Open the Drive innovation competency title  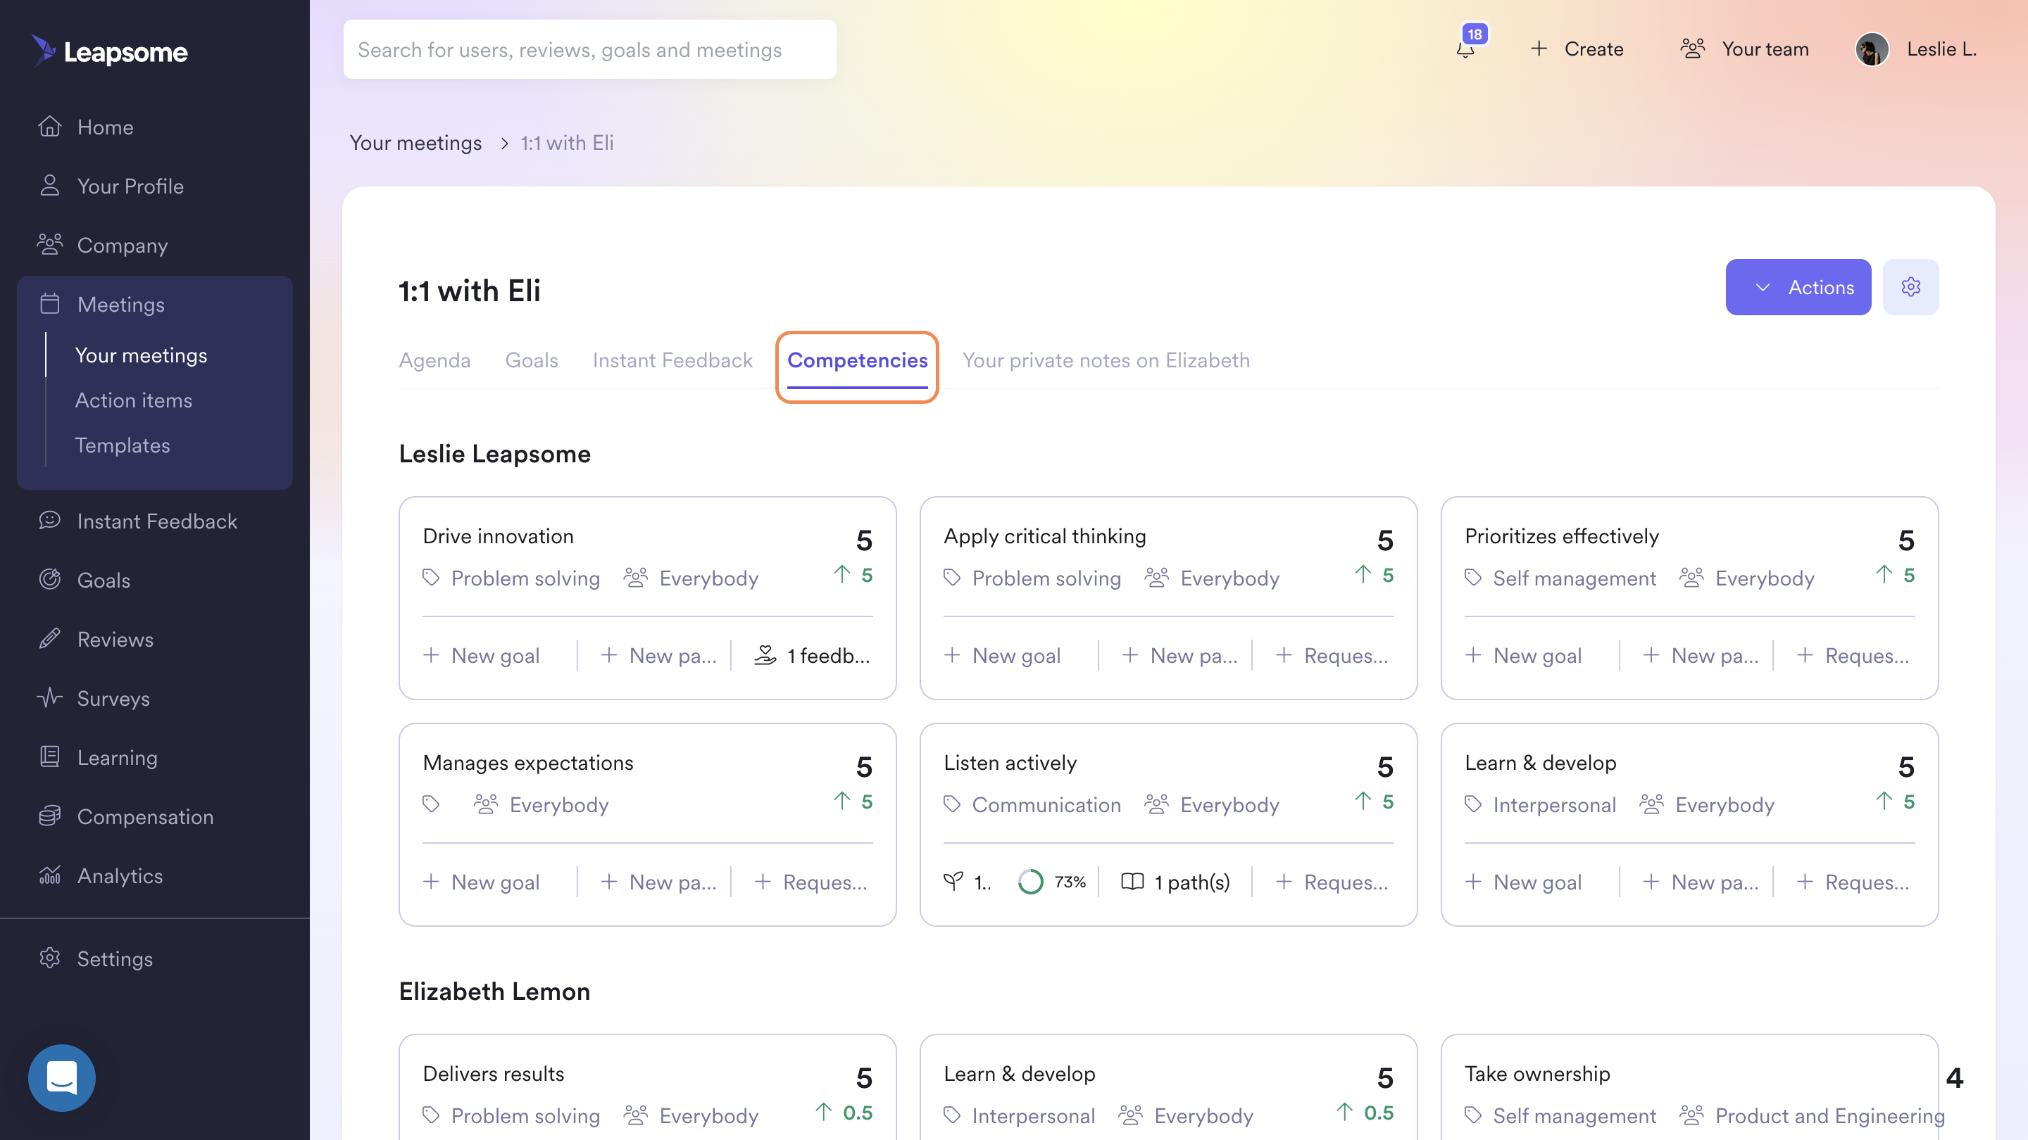tap(499, 536)
